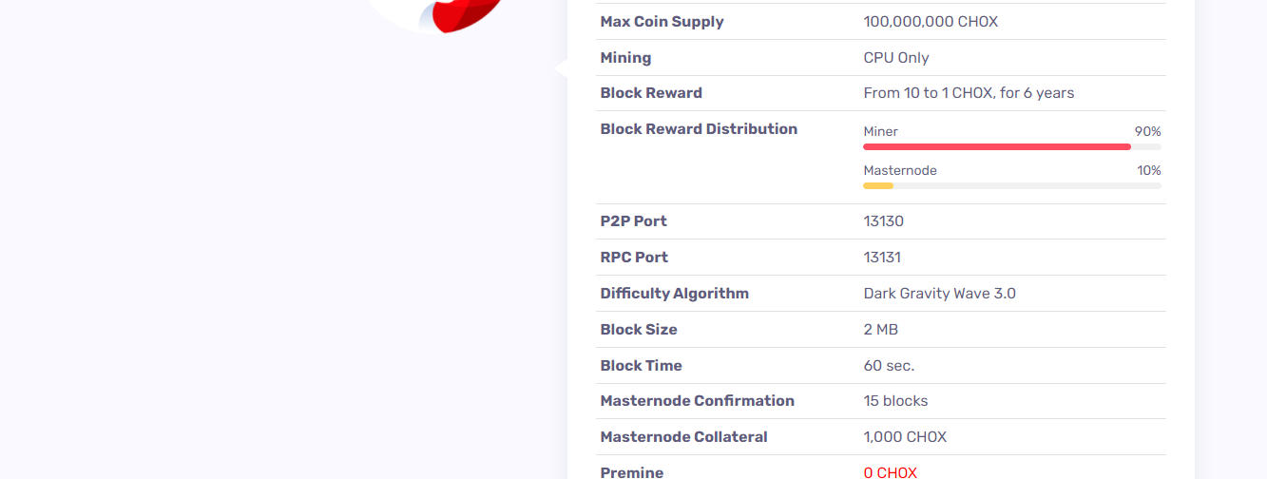The height and width of the screenshot is (479, 1267).
Task: Click the red coin logo graphic
Action: click(x=466, y=13)
